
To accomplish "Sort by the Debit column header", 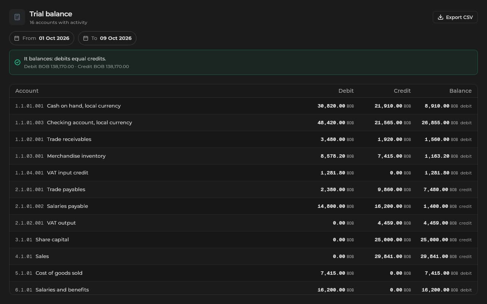I will point(346,91).
